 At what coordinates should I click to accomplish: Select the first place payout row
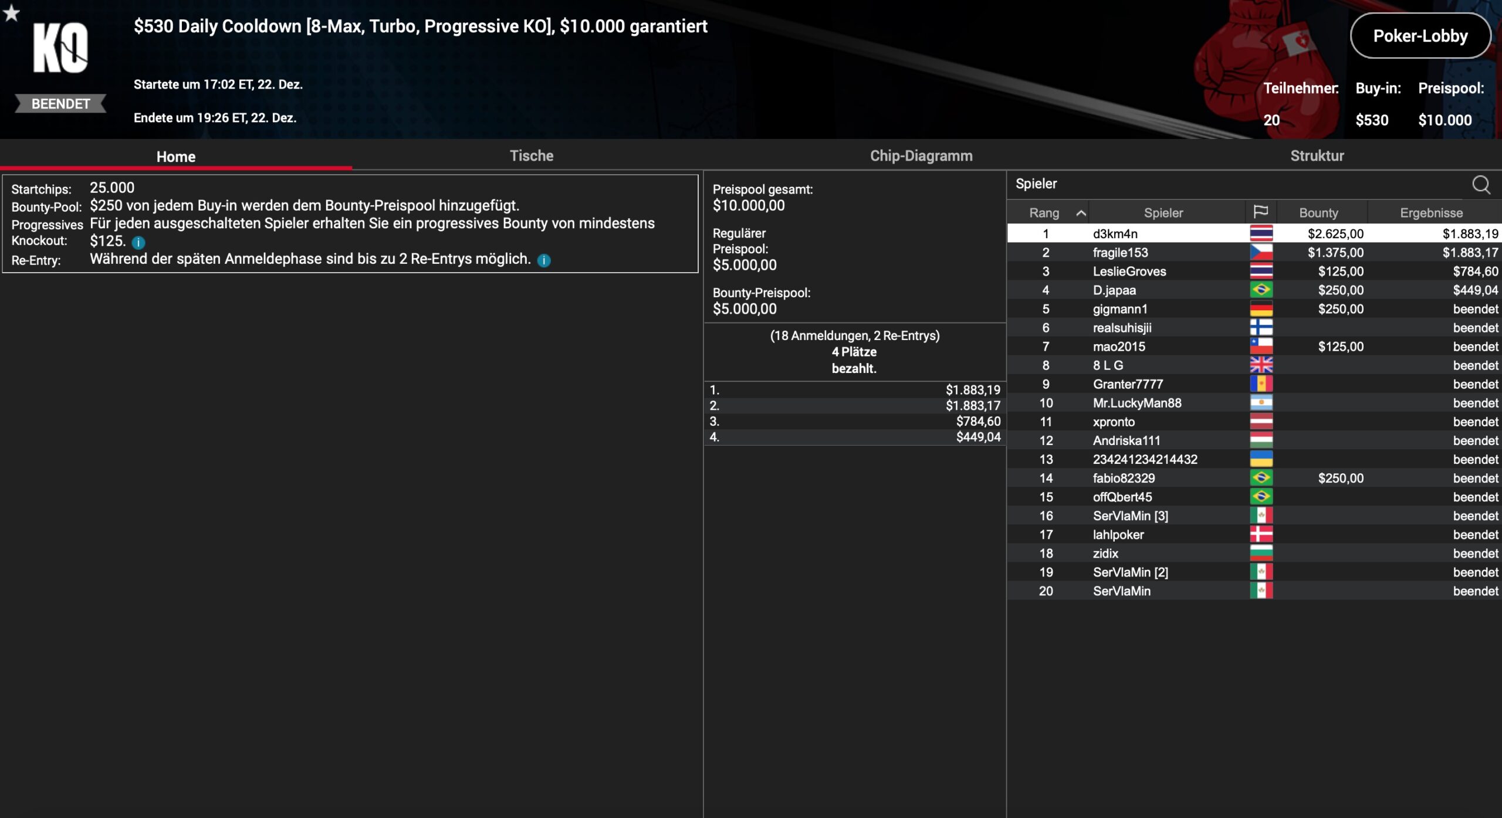click(854, 390)
